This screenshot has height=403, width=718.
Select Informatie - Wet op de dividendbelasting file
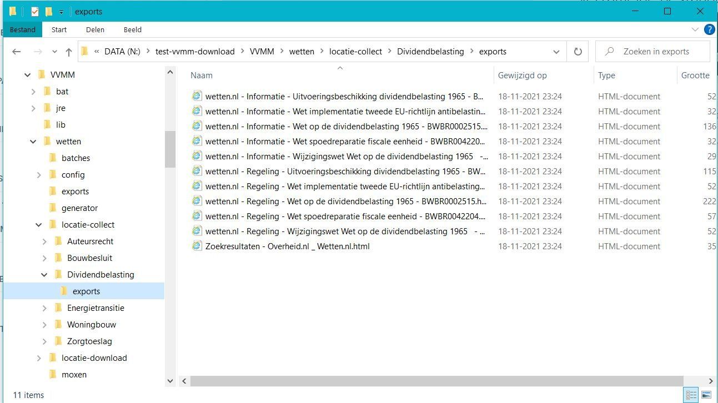click(347, 127)
